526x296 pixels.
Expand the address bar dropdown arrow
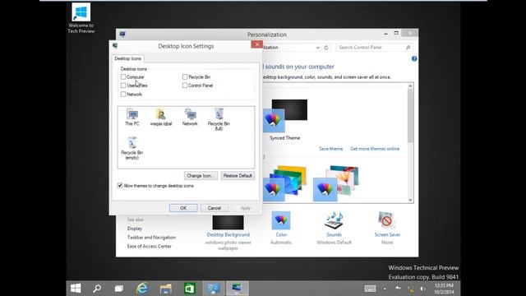(318, 48)
